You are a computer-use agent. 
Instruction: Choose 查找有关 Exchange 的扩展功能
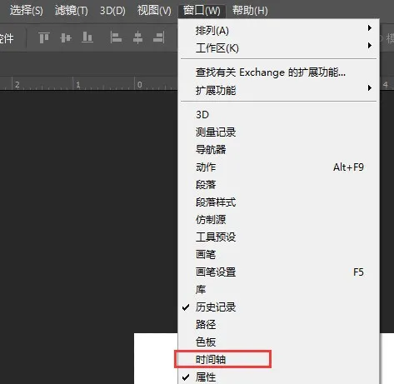[x=278, y=72]
